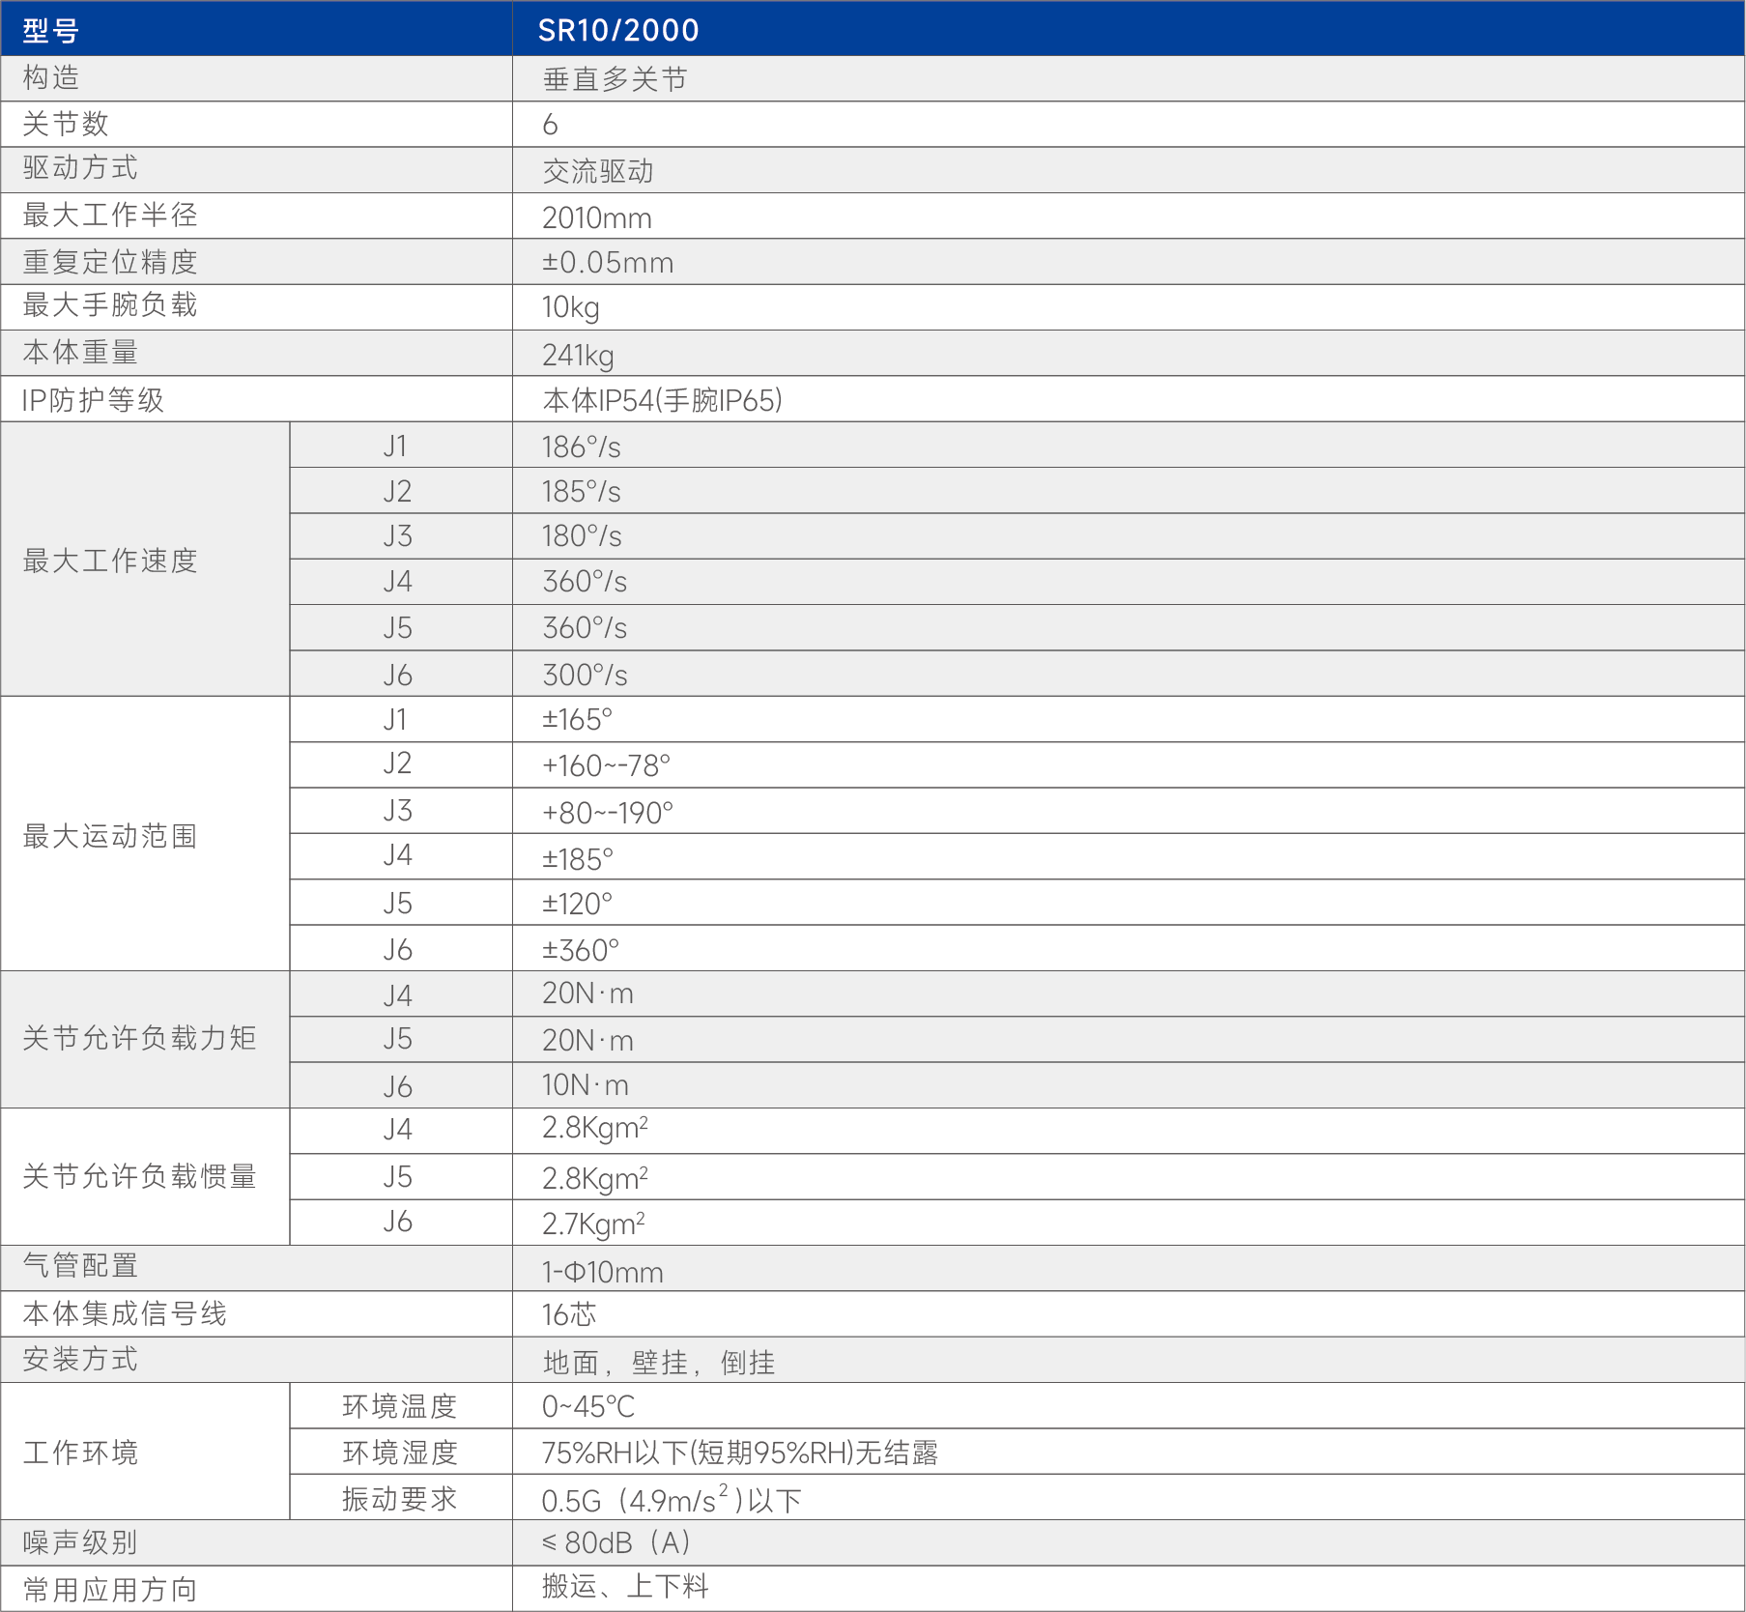Select the 1-Φ10mm air pipe configuration value
Viewport: 1746px width, 1612px height.
602,1271
